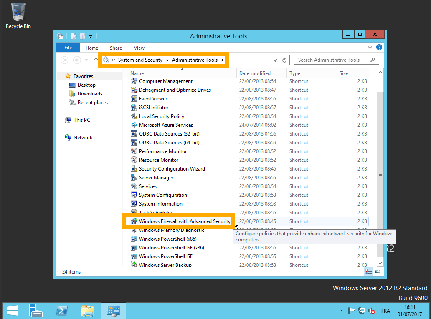Open address bar history dropdown
The width and height of the screenshot is (431, 319).
pyautogui.click(x=275, y=60)
